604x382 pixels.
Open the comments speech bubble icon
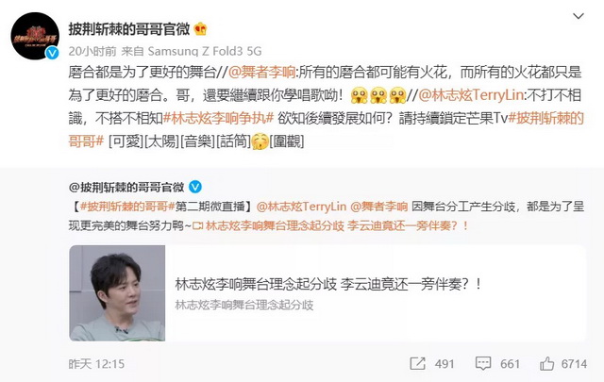coord(483,363)
